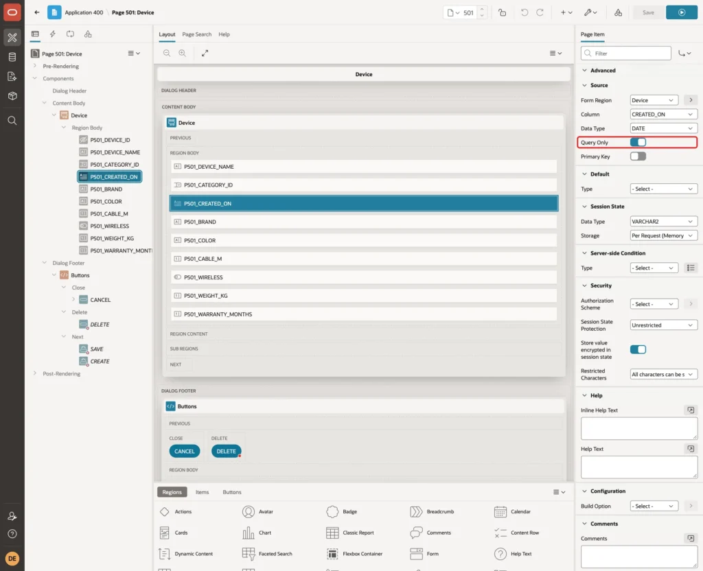This screenshot has height=571, width=703.
Task: Click the Lock page icon
Action: pyautogui.click(x=502, y=12)
